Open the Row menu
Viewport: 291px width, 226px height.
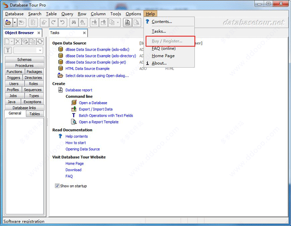click(82, 14)
